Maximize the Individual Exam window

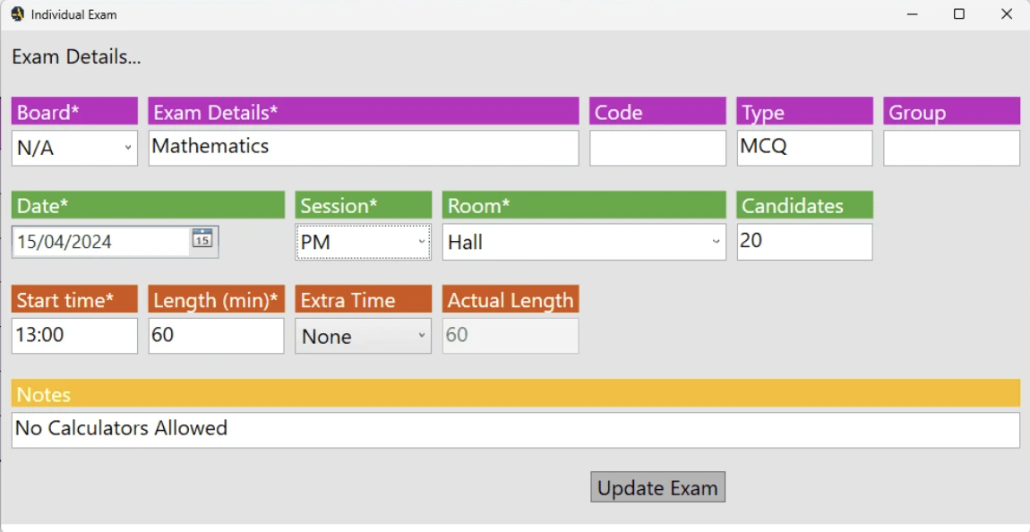pyautogui.click(x=959, y=14)
